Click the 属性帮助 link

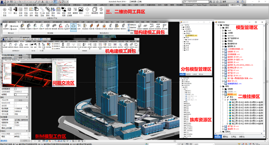coord(4,140)
